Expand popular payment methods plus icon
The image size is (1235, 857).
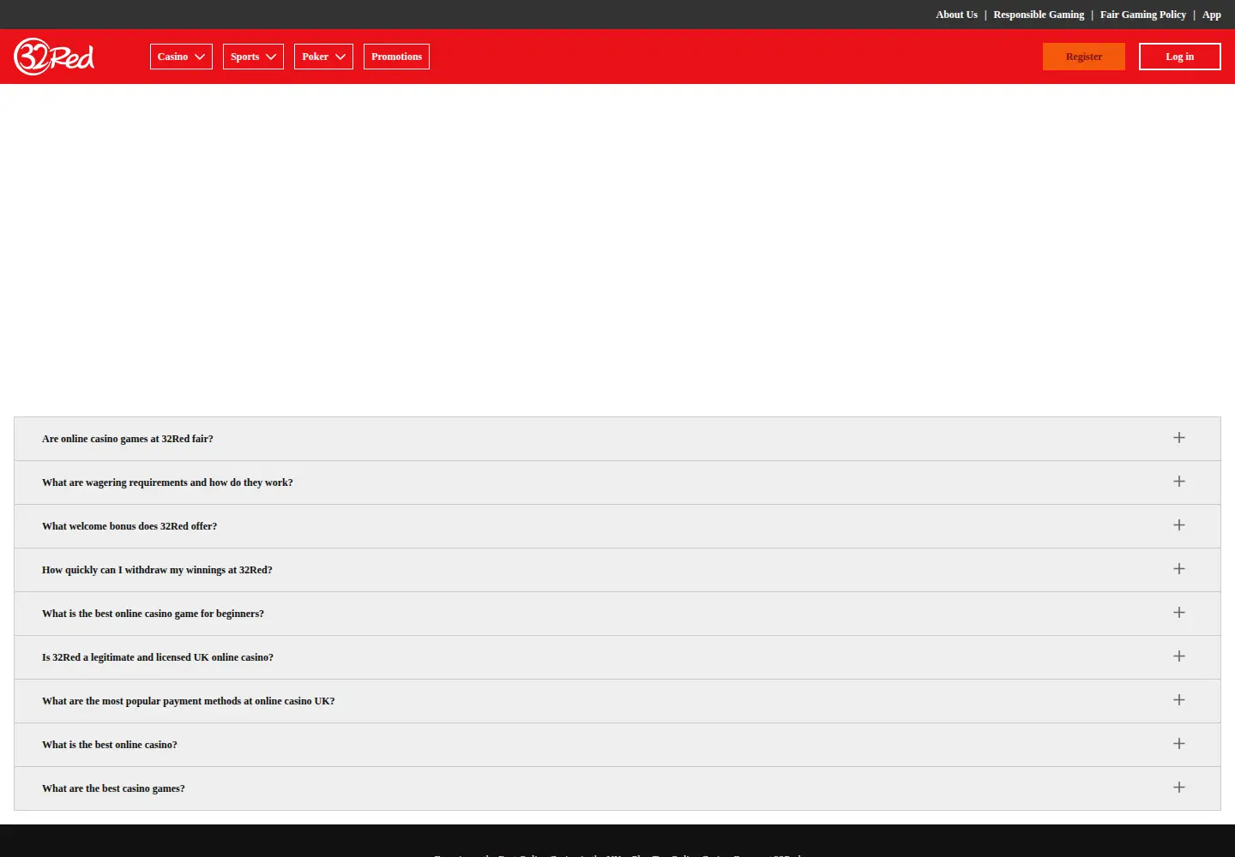point(1179,700)
